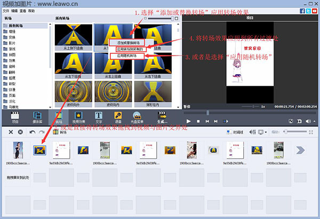Select the 所有转场 category

pyautogui.click(x=25, y=26)
